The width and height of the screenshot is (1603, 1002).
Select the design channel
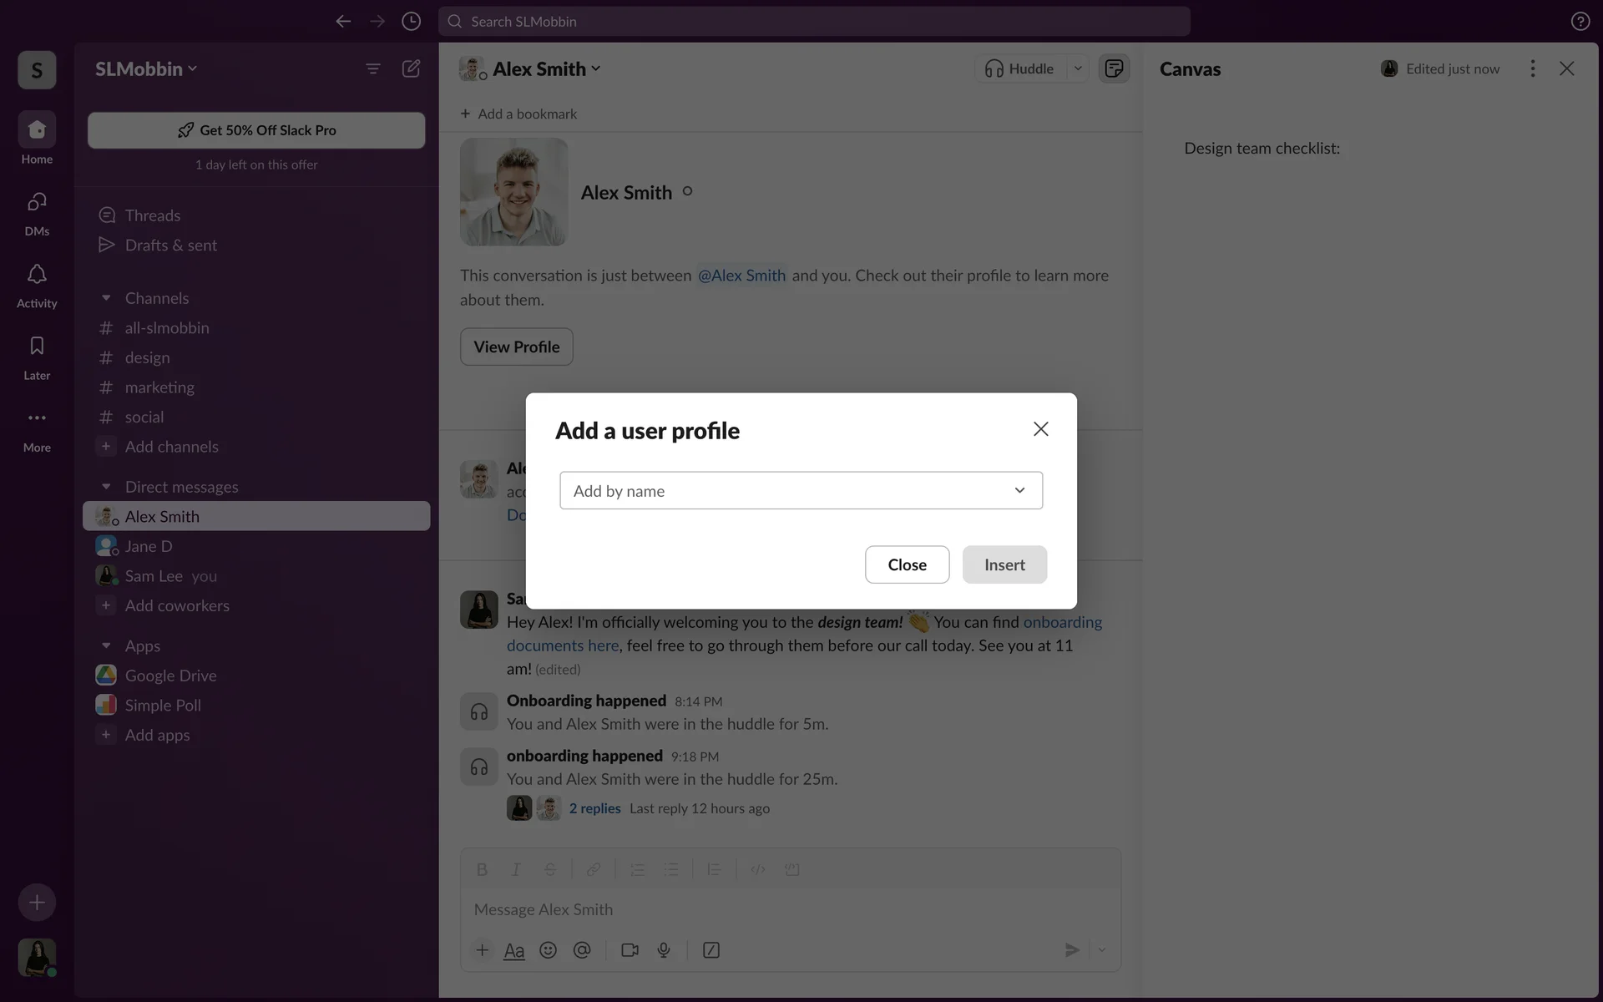click(x=147, y=357)
